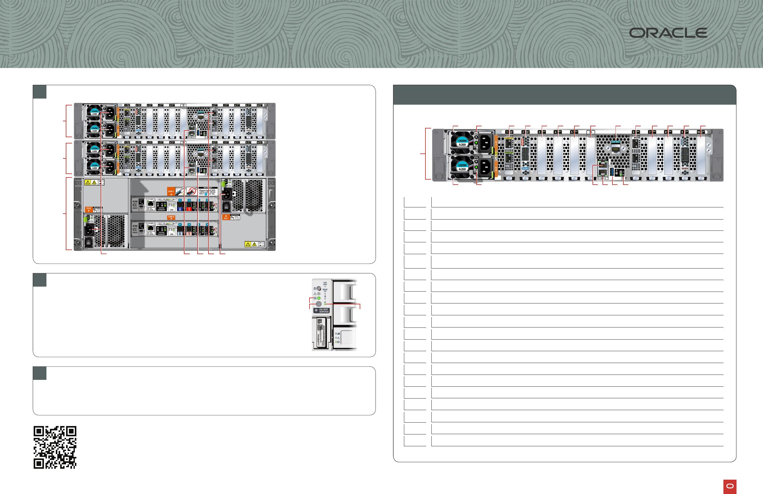Click the PS 1 power inlet in the large controller view
This screenshot has width=763, height=494.
pos(485,143)
